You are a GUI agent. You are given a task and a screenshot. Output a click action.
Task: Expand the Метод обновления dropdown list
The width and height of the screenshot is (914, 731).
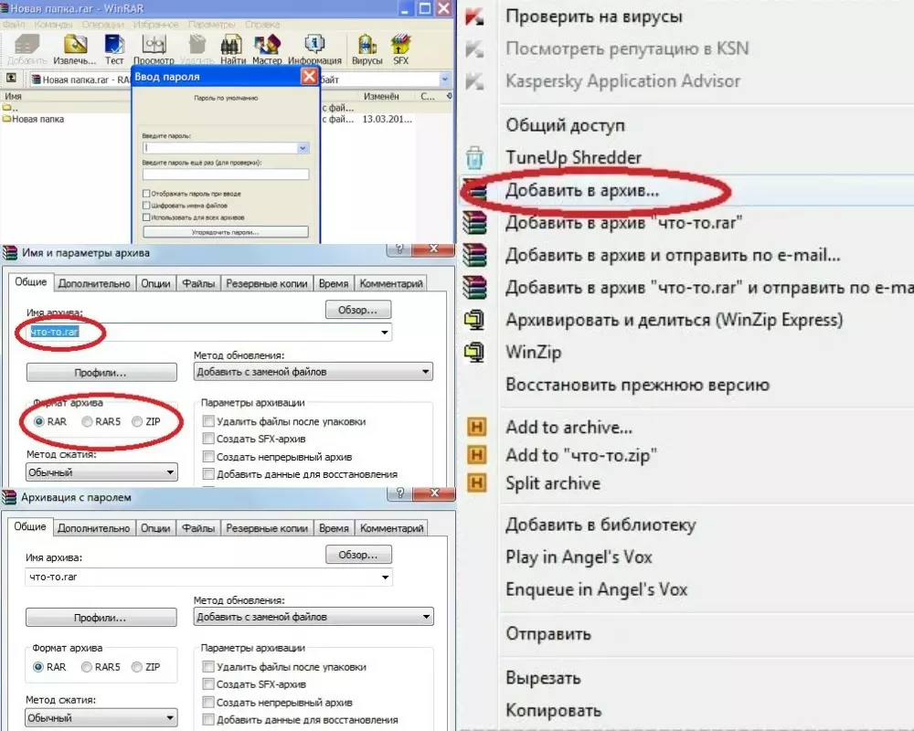pyautogui.click(x=423, y=371)
